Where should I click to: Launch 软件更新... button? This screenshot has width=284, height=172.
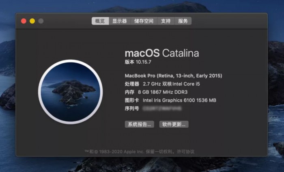click(x=174, y=125)
